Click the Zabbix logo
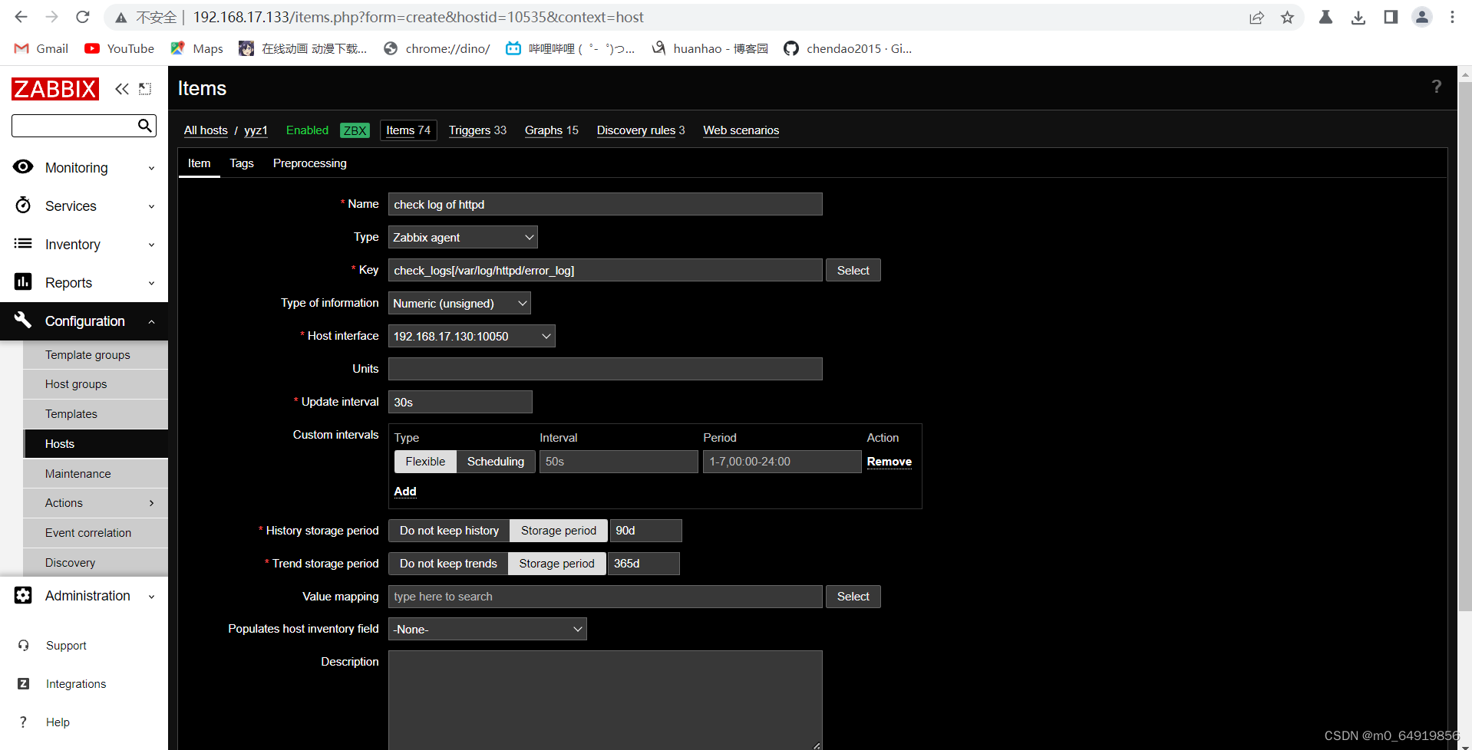The width and height of the screenshot is (1472, 750). tap(55, 89)
